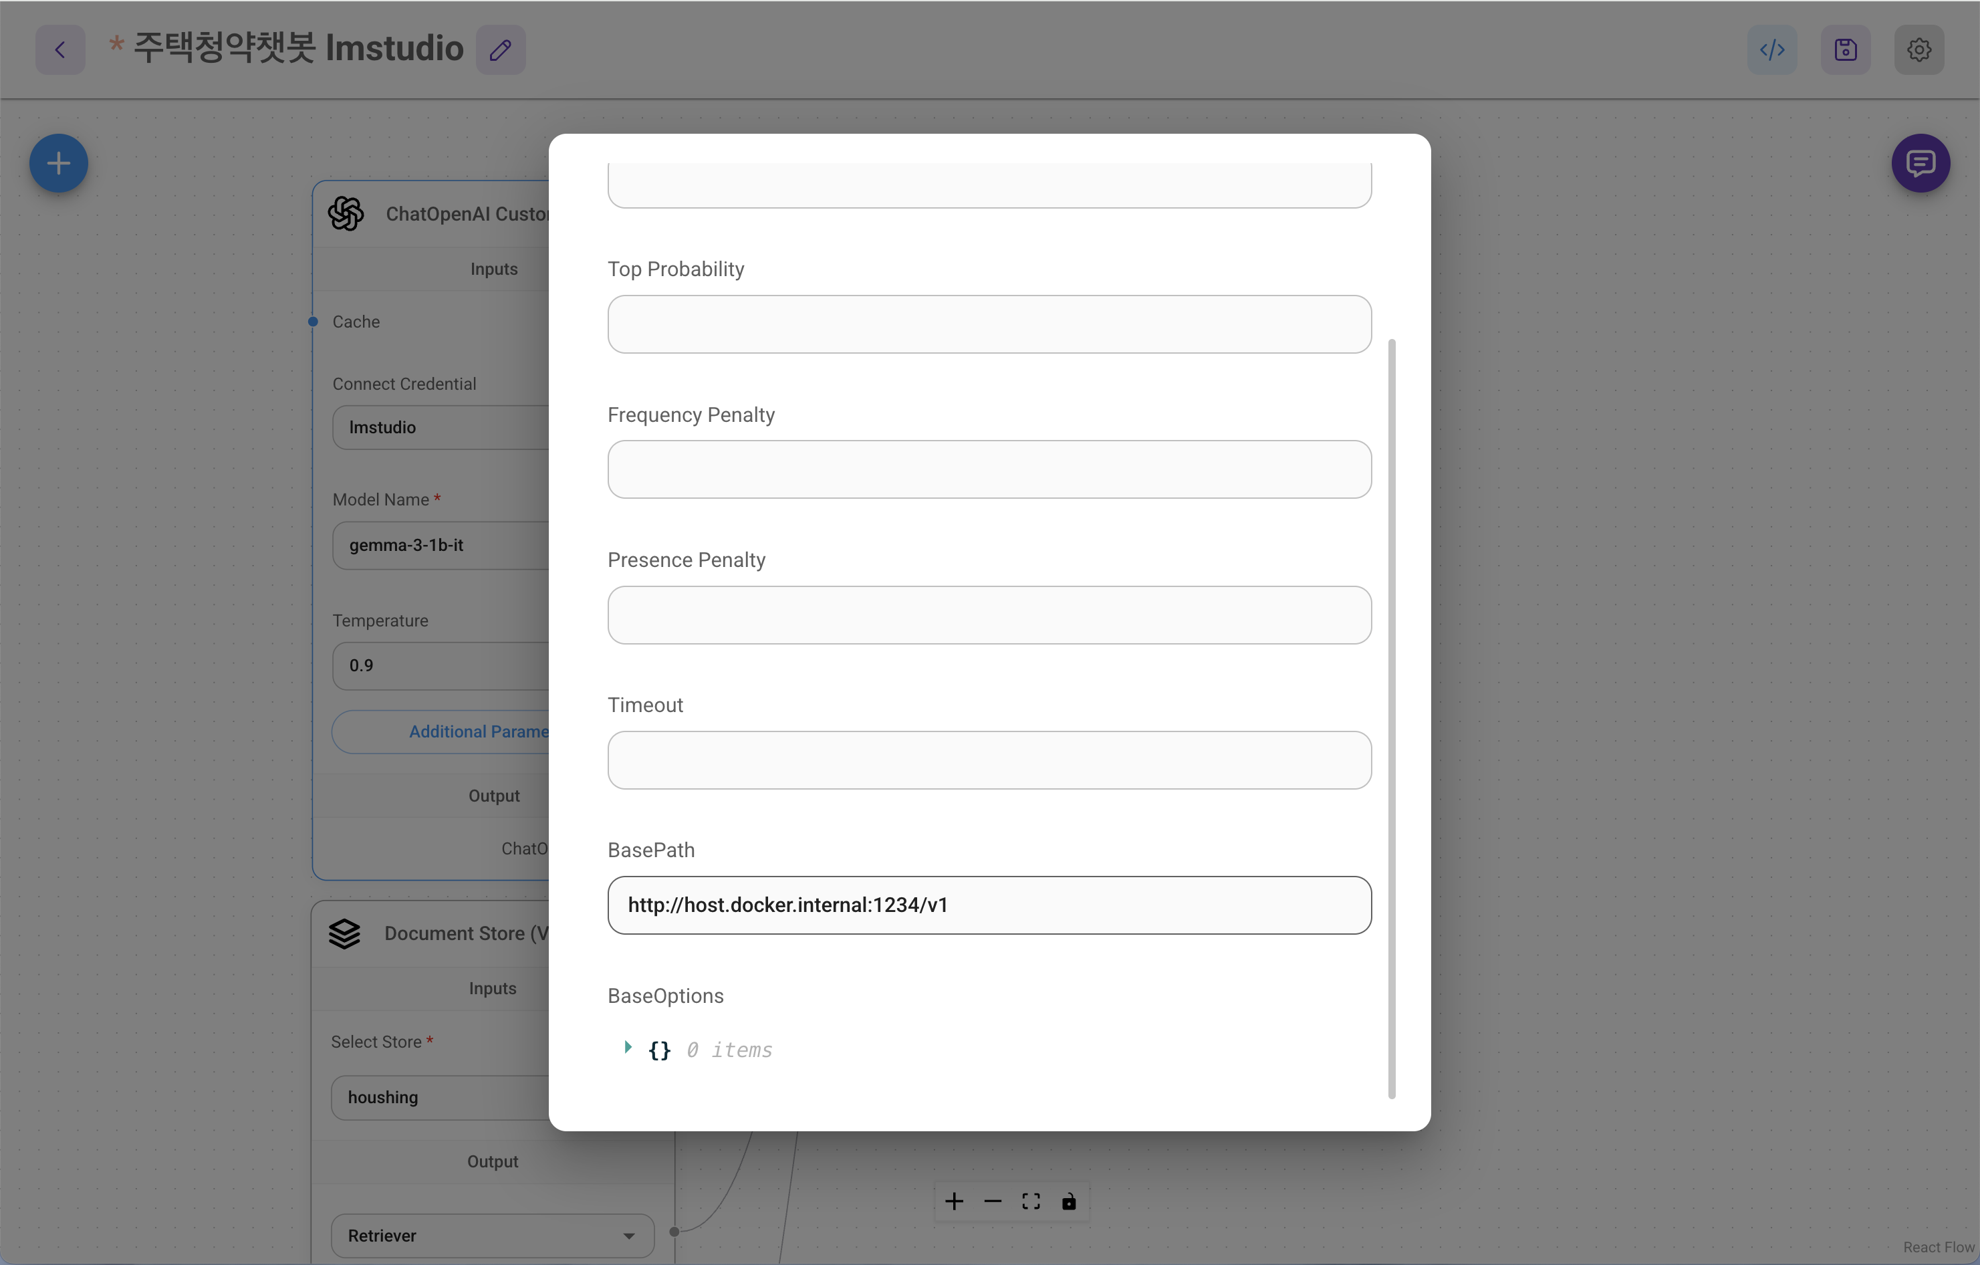Screen dimensions: 1980x1265
Task: Click the fit view icon
Action: point(1031,1201)
